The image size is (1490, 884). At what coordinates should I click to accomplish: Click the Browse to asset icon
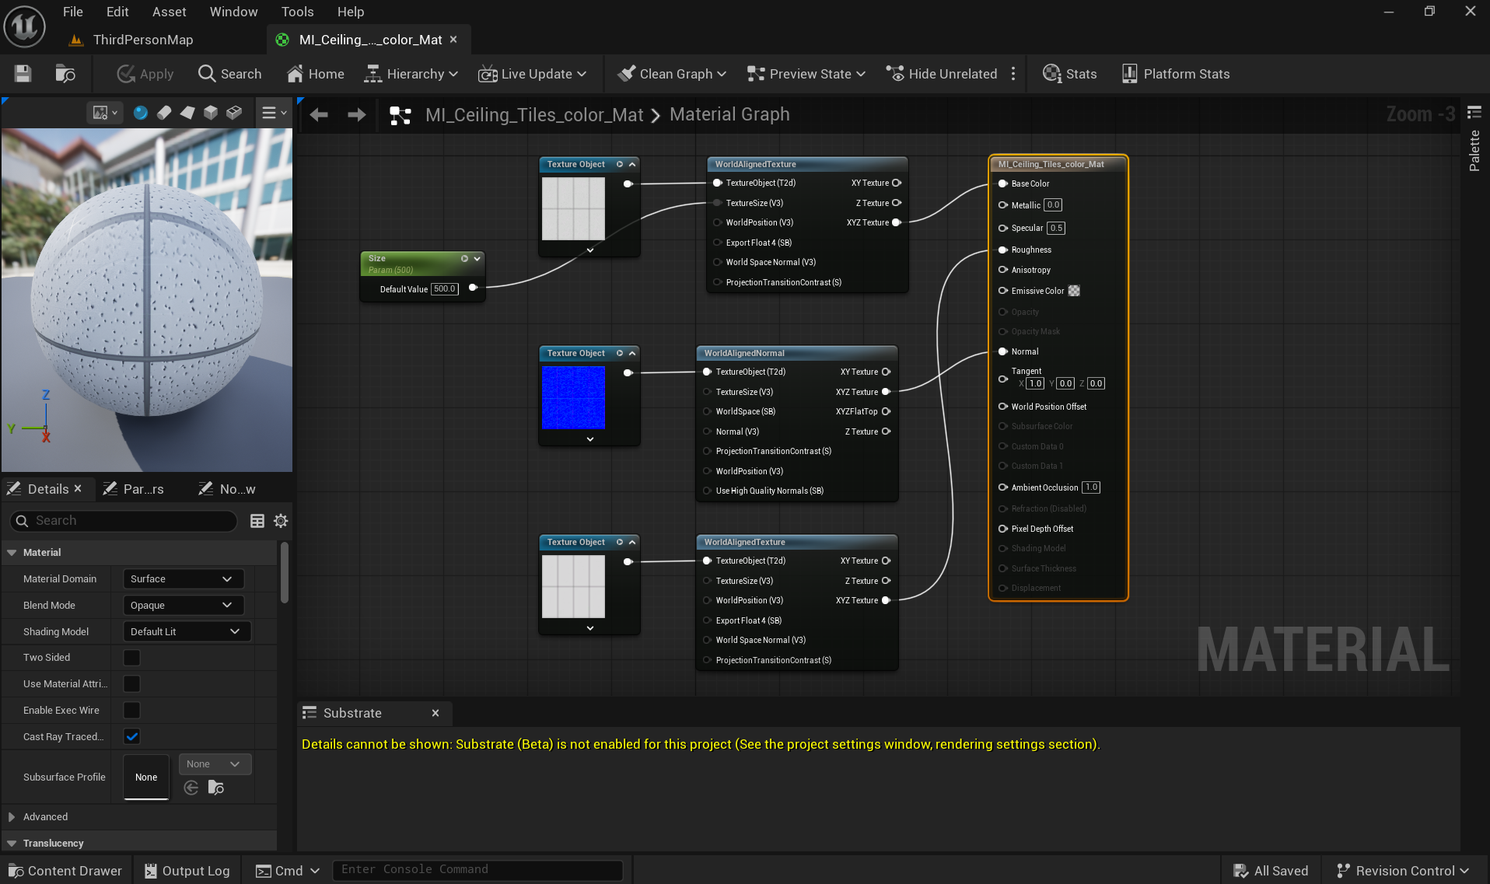coord(65,74)
